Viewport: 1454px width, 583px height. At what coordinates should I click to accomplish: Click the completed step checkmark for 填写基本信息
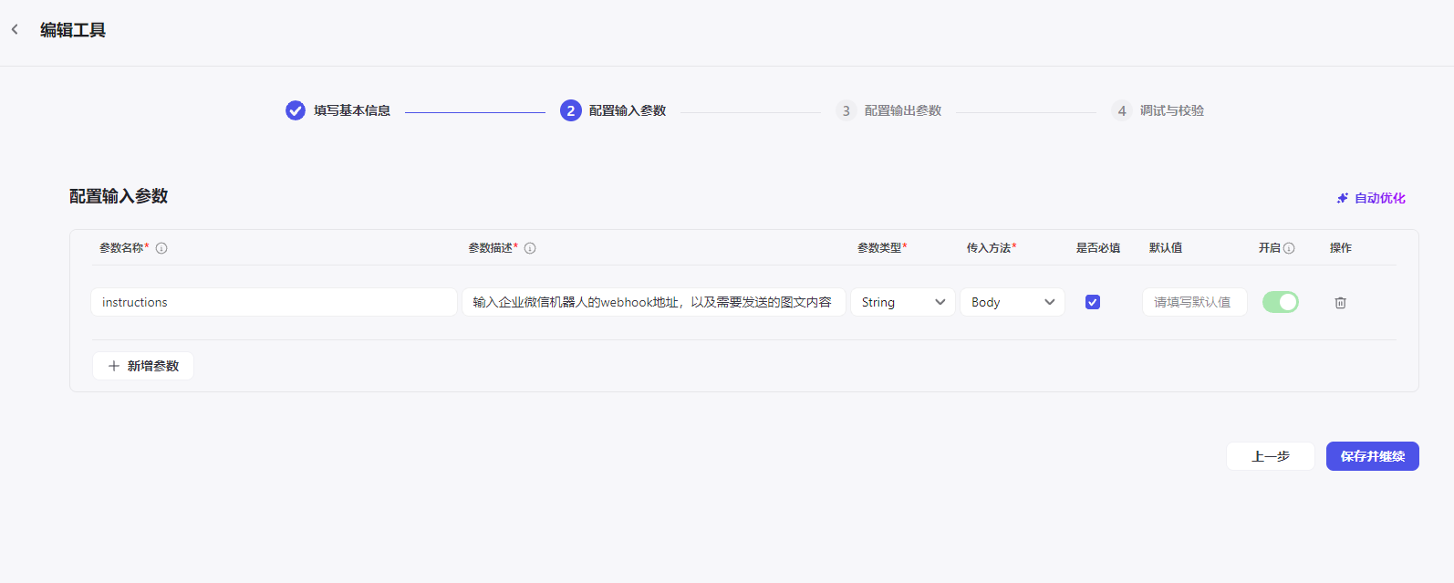click(296, 110)
